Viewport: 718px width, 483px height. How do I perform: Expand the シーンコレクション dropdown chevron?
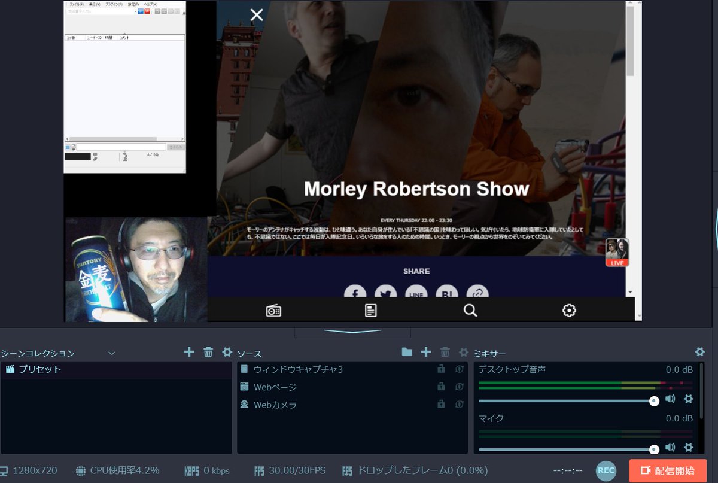coord(112,353)
